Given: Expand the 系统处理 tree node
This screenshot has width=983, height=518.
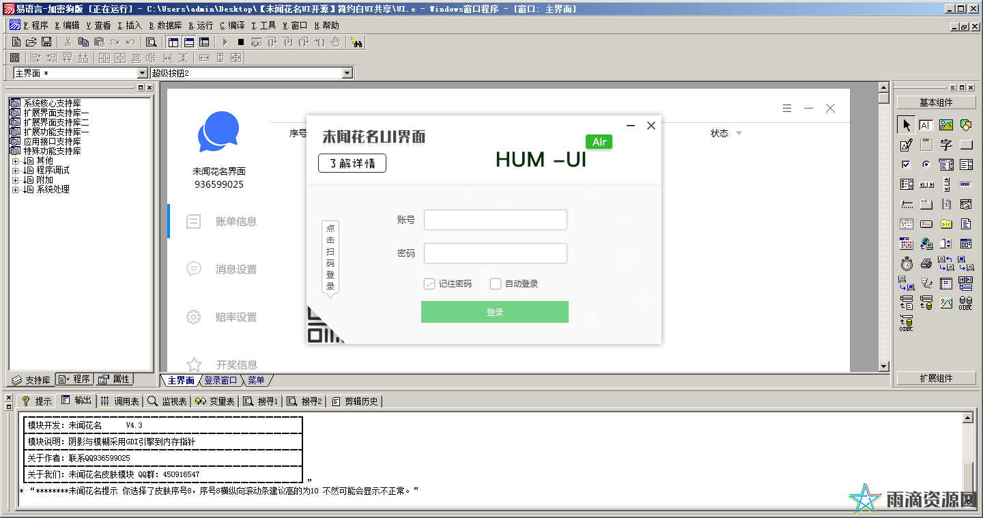Looking at the screenshot, I should [x=16, y=190].
